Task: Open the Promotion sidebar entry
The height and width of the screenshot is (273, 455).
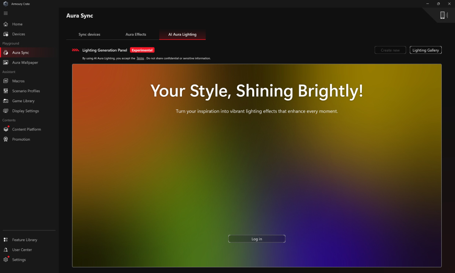Action: pos(30,140)
